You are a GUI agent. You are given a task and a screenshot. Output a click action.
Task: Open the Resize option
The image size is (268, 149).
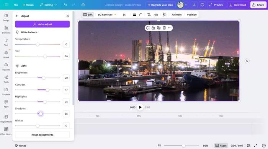28,5
